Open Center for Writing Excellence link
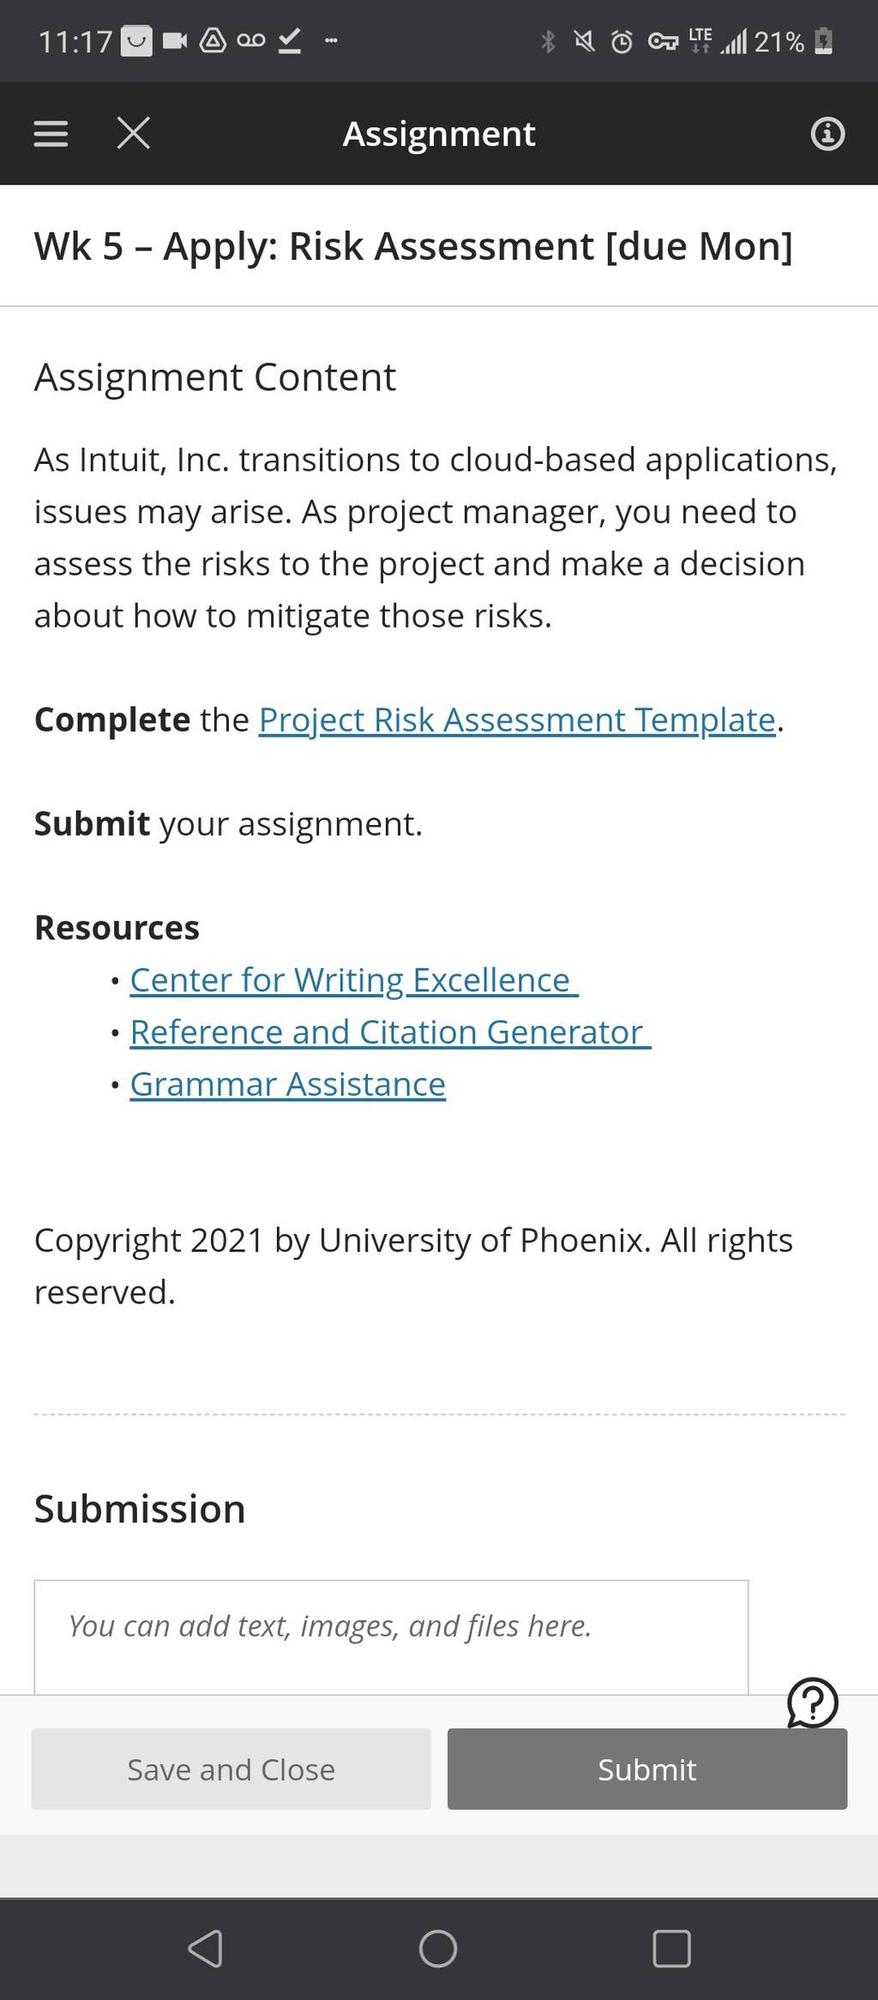This screenshot has height=2000, width=878. [354, 980]
